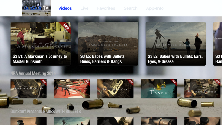Open the Best Damn Gun video
Screen dimensions: 222x125
click(115, 88)
